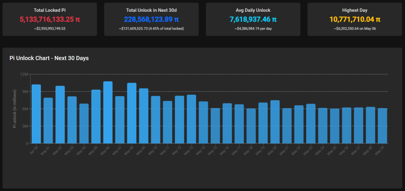The image size is (405, 191).
Task: Click the red 5,133,716,133.25 π value
Action: (x=50, y=19)
